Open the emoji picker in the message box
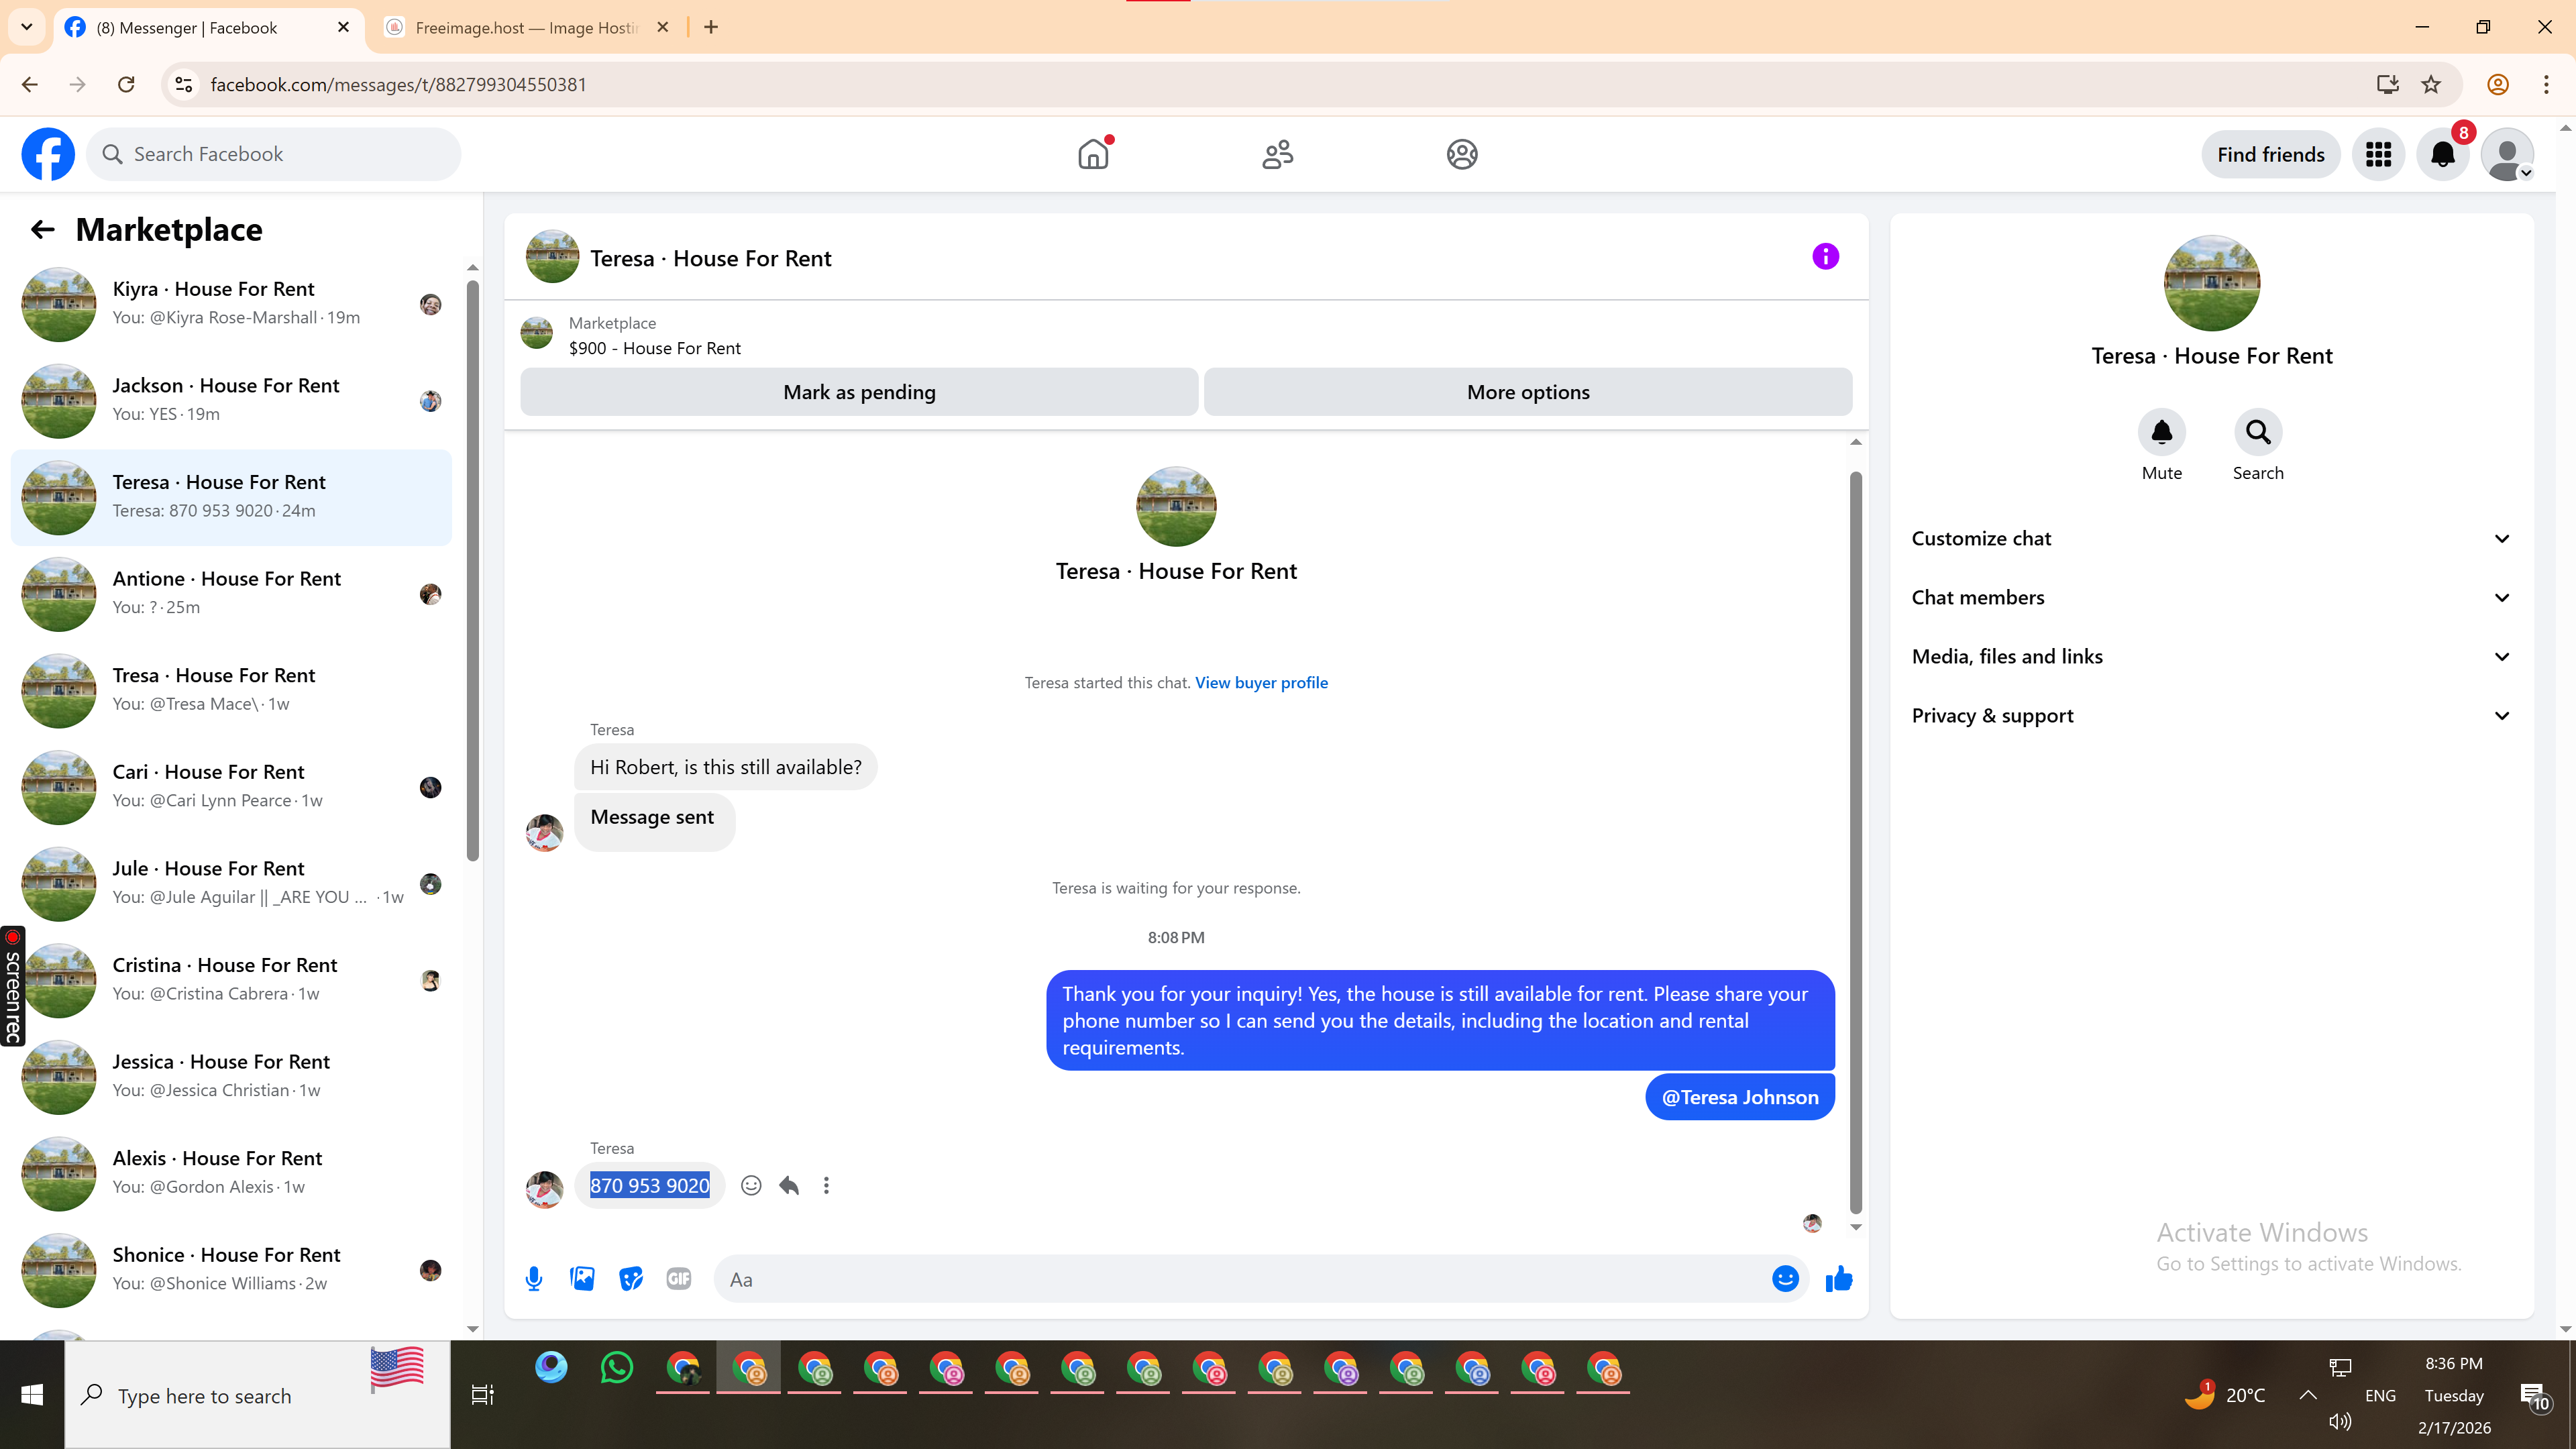 point(1785,1279)
